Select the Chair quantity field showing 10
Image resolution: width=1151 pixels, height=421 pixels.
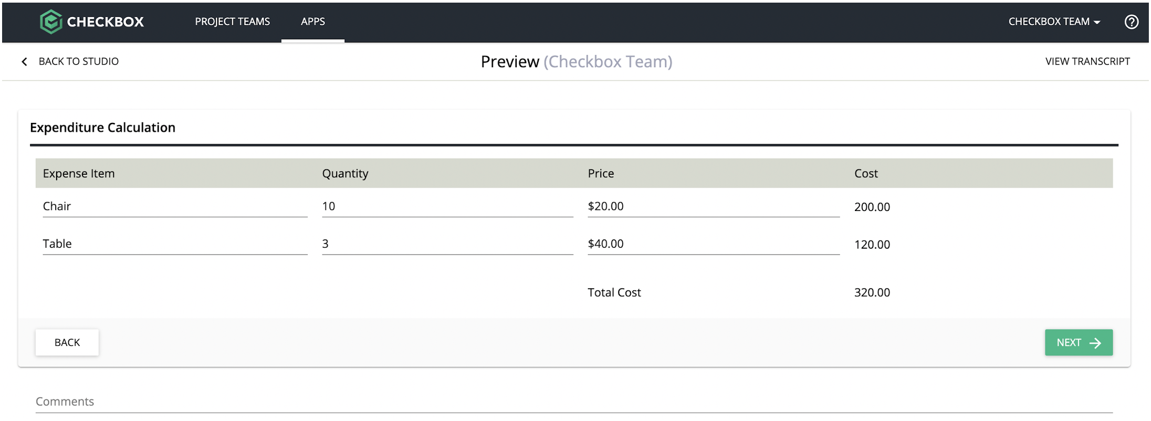click(x=447, y=206)
